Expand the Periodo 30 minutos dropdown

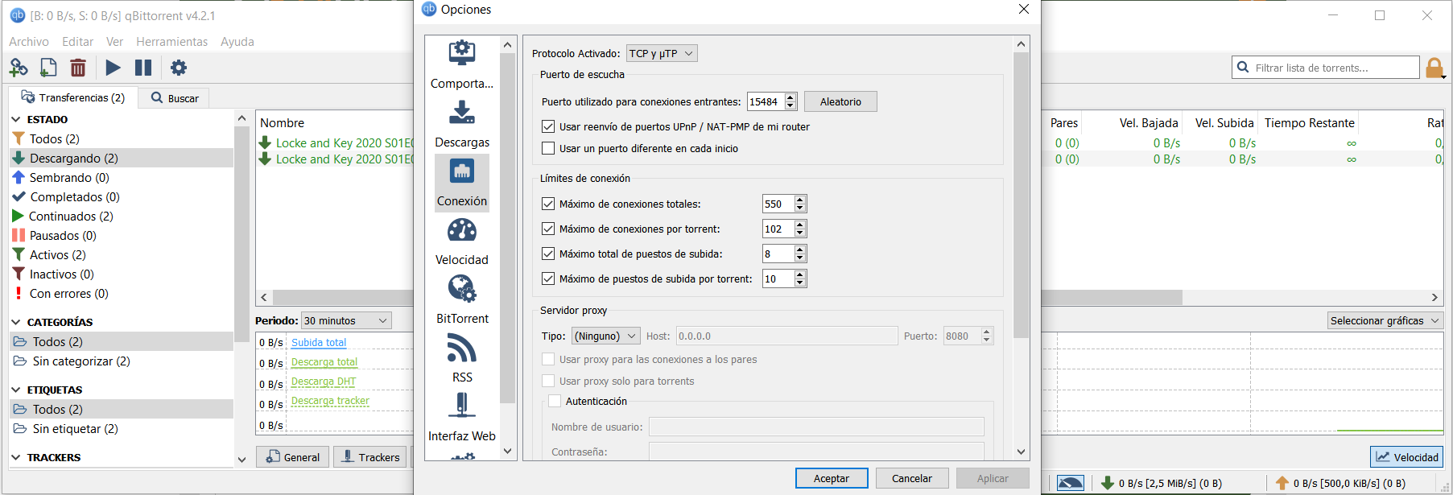(x=346, y=320)
